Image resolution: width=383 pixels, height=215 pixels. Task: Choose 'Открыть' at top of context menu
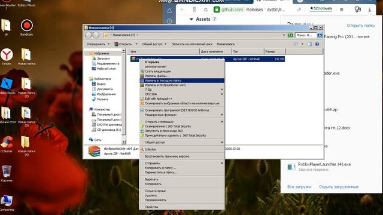182,62
